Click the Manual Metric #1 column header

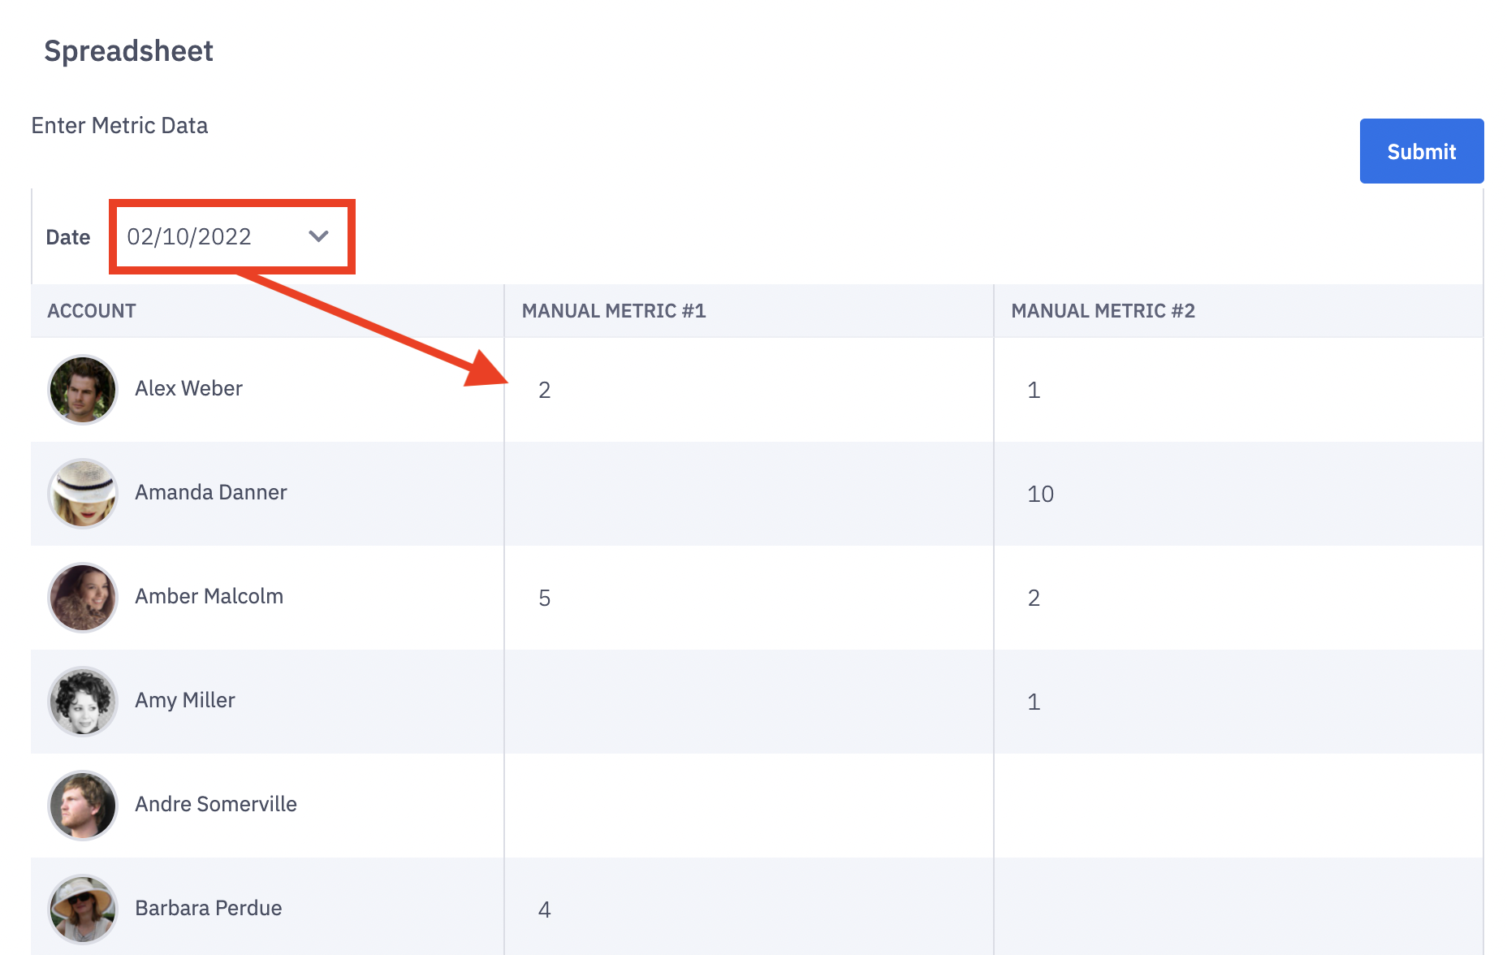614,311
